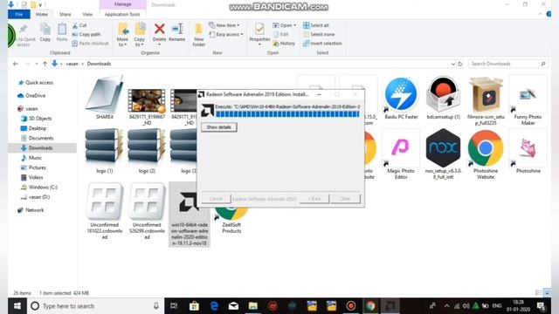Click Select all in ribbon

(x=316, y=25)
